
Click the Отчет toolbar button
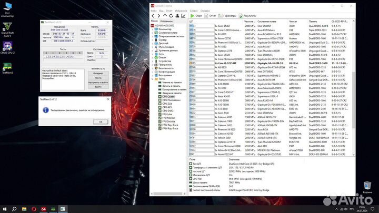[x=210, y=16]
